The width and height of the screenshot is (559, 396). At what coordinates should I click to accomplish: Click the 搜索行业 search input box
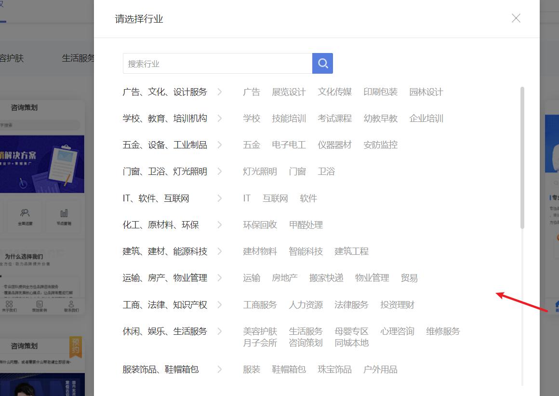(217, 63)
